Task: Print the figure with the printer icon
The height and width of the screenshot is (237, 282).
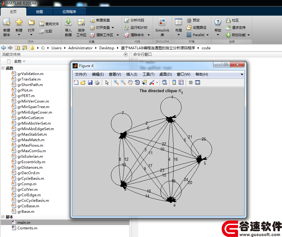Action: click(x=97, y=82)
